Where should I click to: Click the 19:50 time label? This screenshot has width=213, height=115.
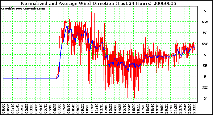161,109
